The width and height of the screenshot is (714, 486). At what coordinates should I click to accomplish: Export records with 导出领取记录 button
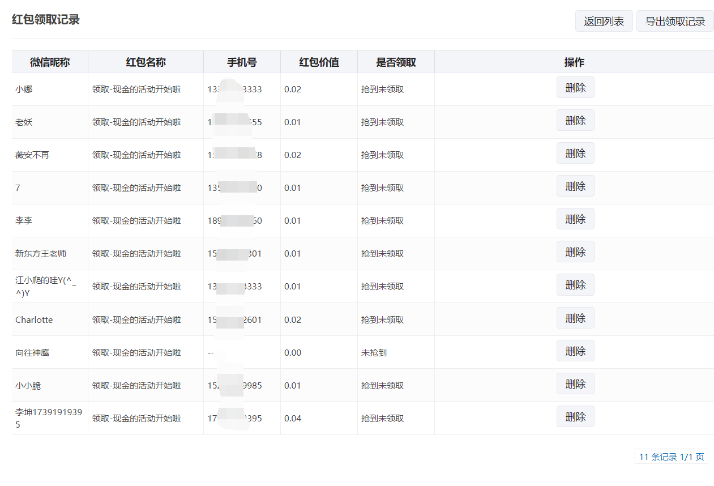click(x=675, y=22)
